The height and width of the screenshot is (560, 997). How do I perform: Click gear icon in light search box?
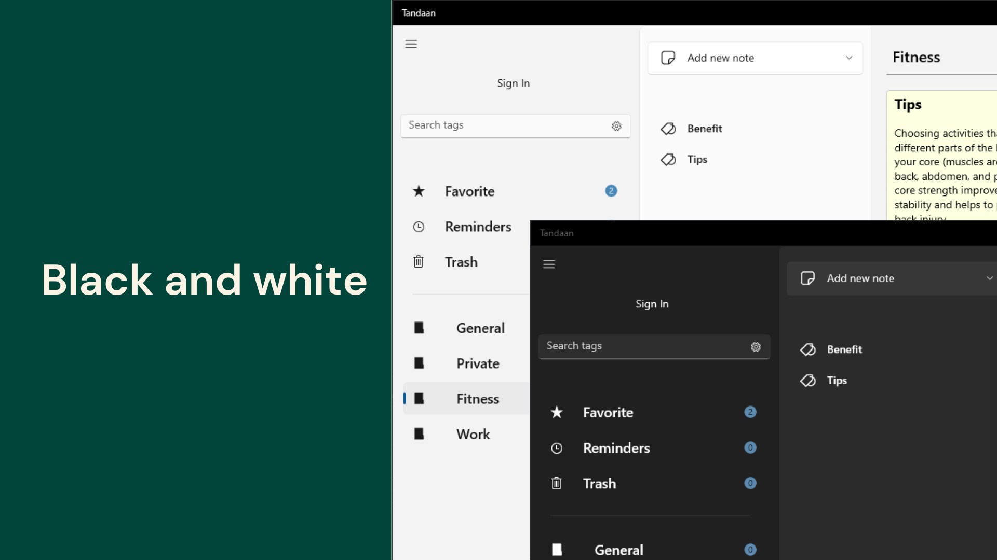coord(616,126)
